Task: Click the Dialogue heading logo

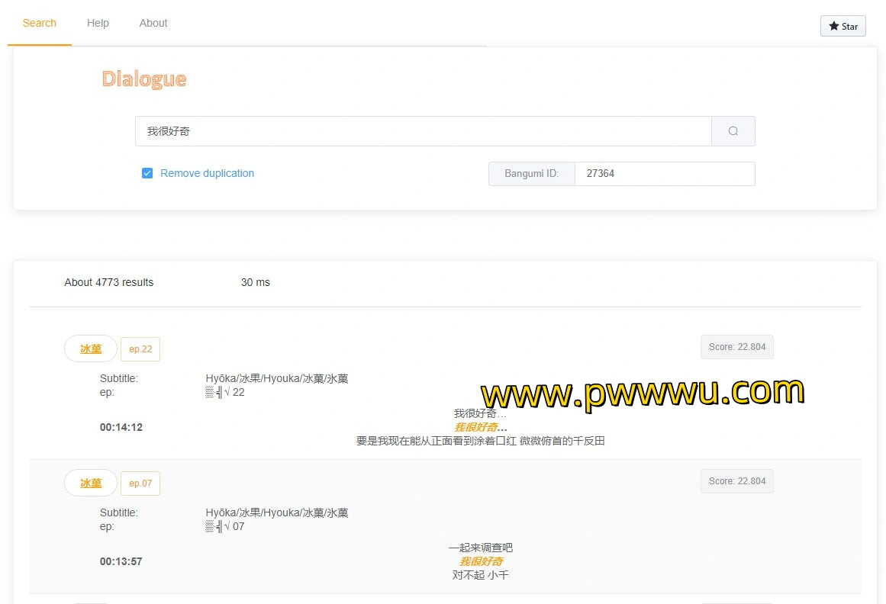Action: pos(144,79)
